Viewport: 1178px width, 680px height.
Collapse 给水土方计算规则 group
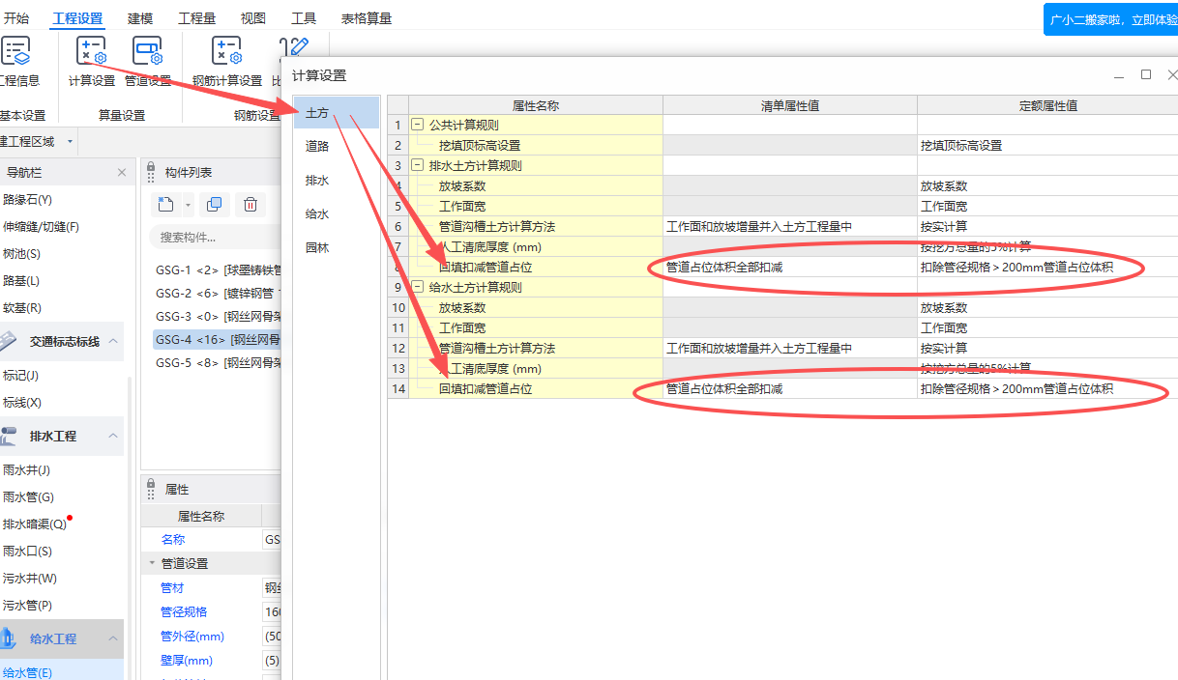(417, 287)
